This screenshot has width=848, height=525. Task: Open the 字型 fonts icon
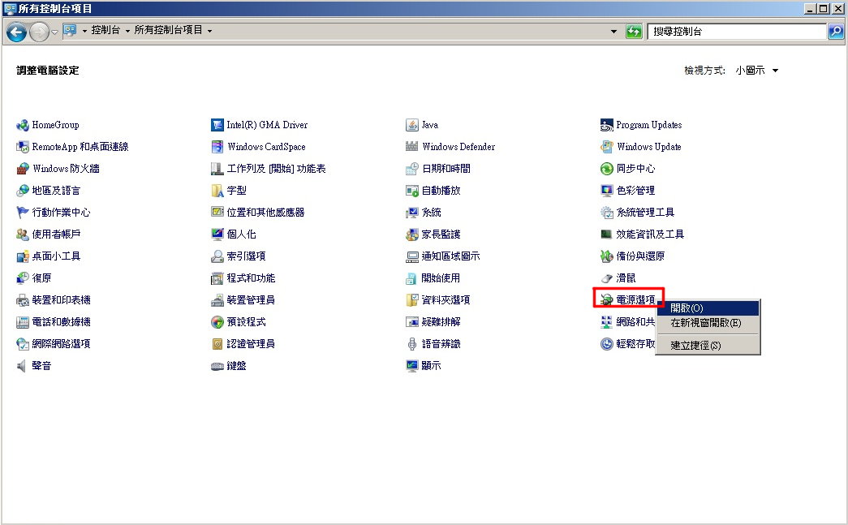click(x=217, y=191)
